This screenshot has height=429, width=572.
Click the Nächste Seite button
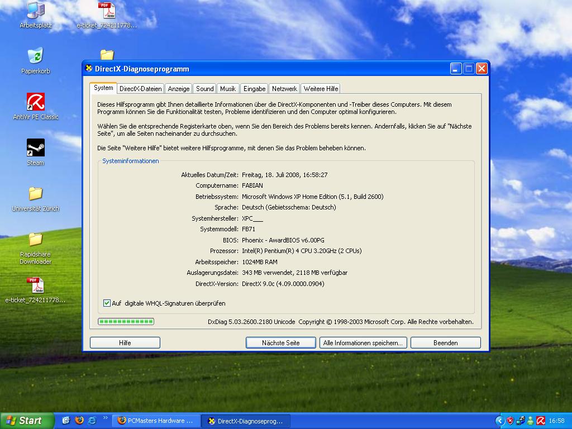[x=280, y=342]
